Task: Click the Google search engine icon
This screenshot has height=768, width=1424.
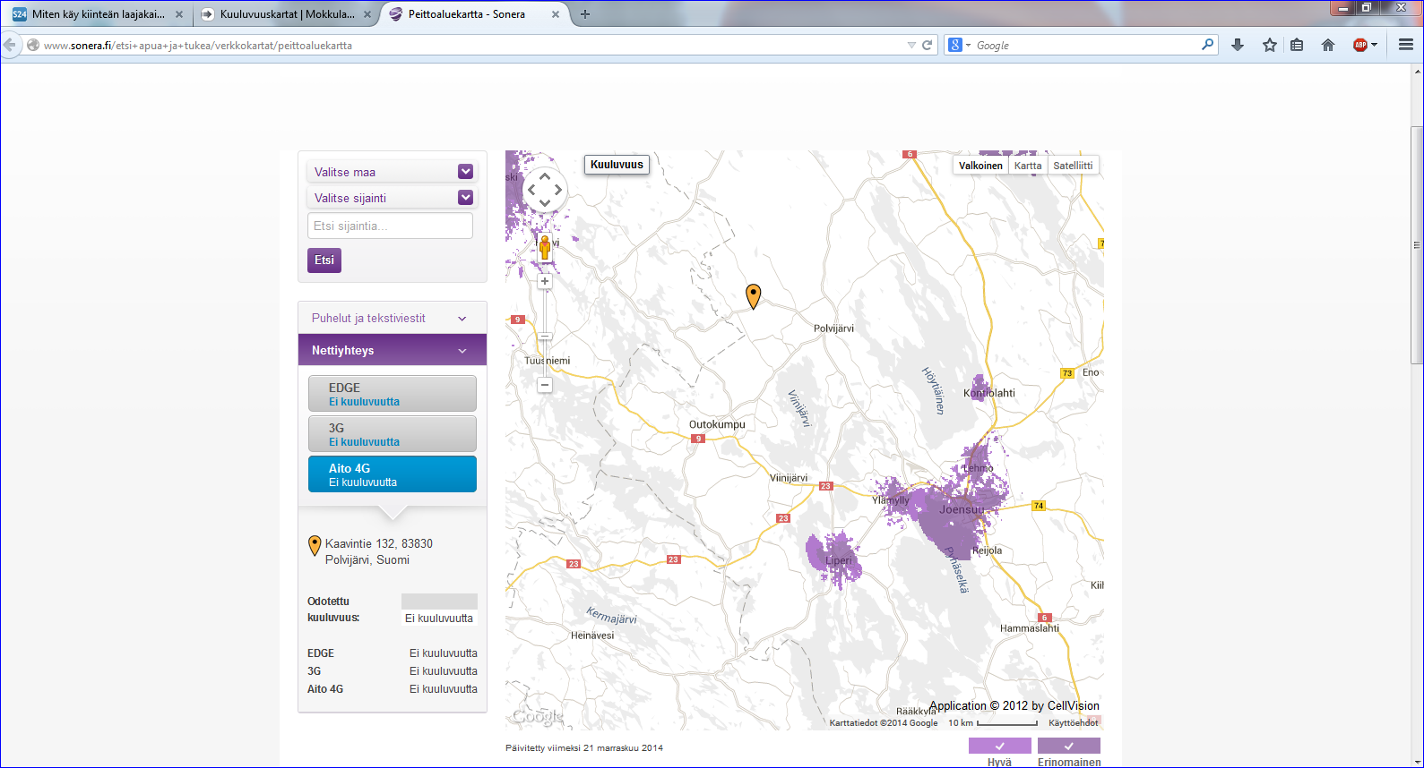Action: [955, 45]
